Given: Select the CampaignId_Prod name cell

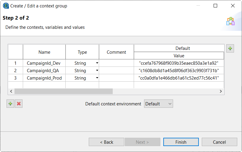Looking at the screenshot, I should [44, 78].
